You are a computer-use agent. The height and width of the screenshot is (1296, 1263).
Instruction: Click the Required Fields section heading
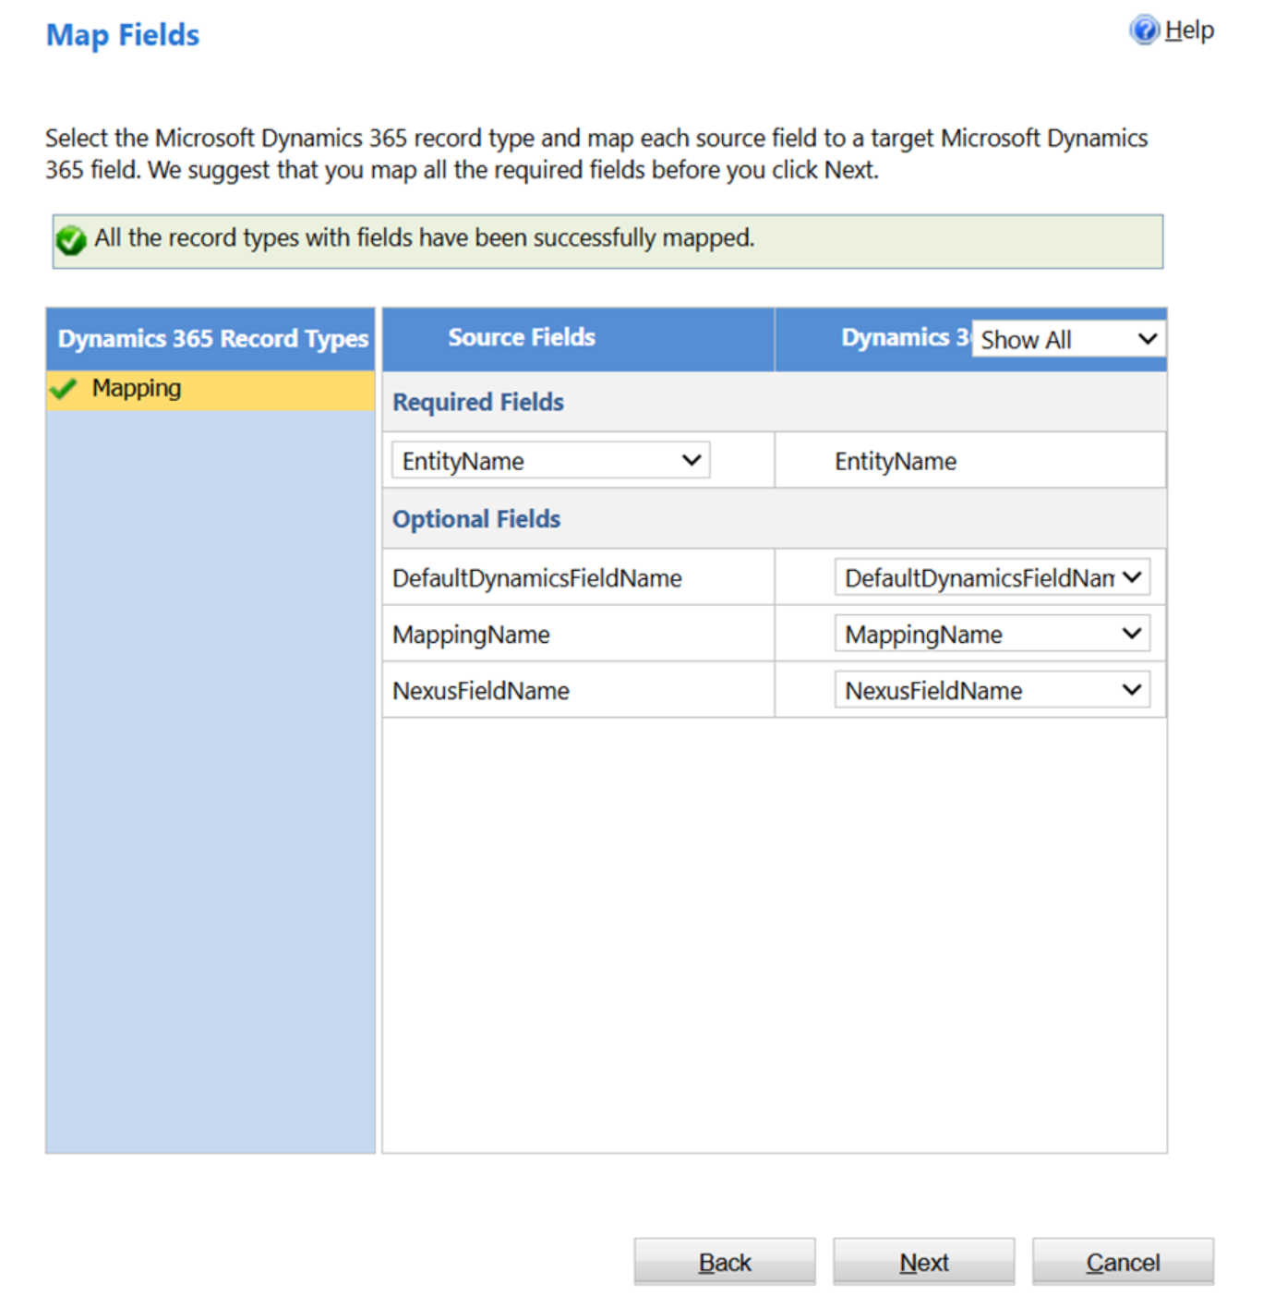[x=478, y=403]
